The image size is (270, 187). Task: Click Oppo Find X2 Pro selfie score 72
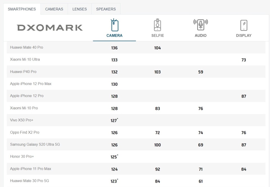pyautogui.click(x=157, y=133)
